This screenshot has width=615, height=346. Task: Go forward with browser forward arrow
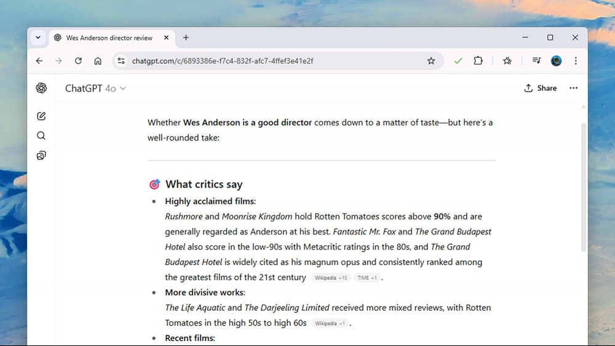tap(58, 61)
